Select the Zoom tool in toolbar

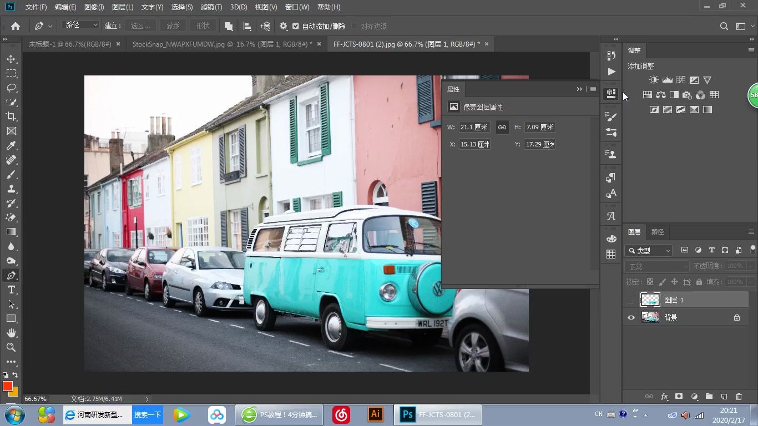(11, 347)
